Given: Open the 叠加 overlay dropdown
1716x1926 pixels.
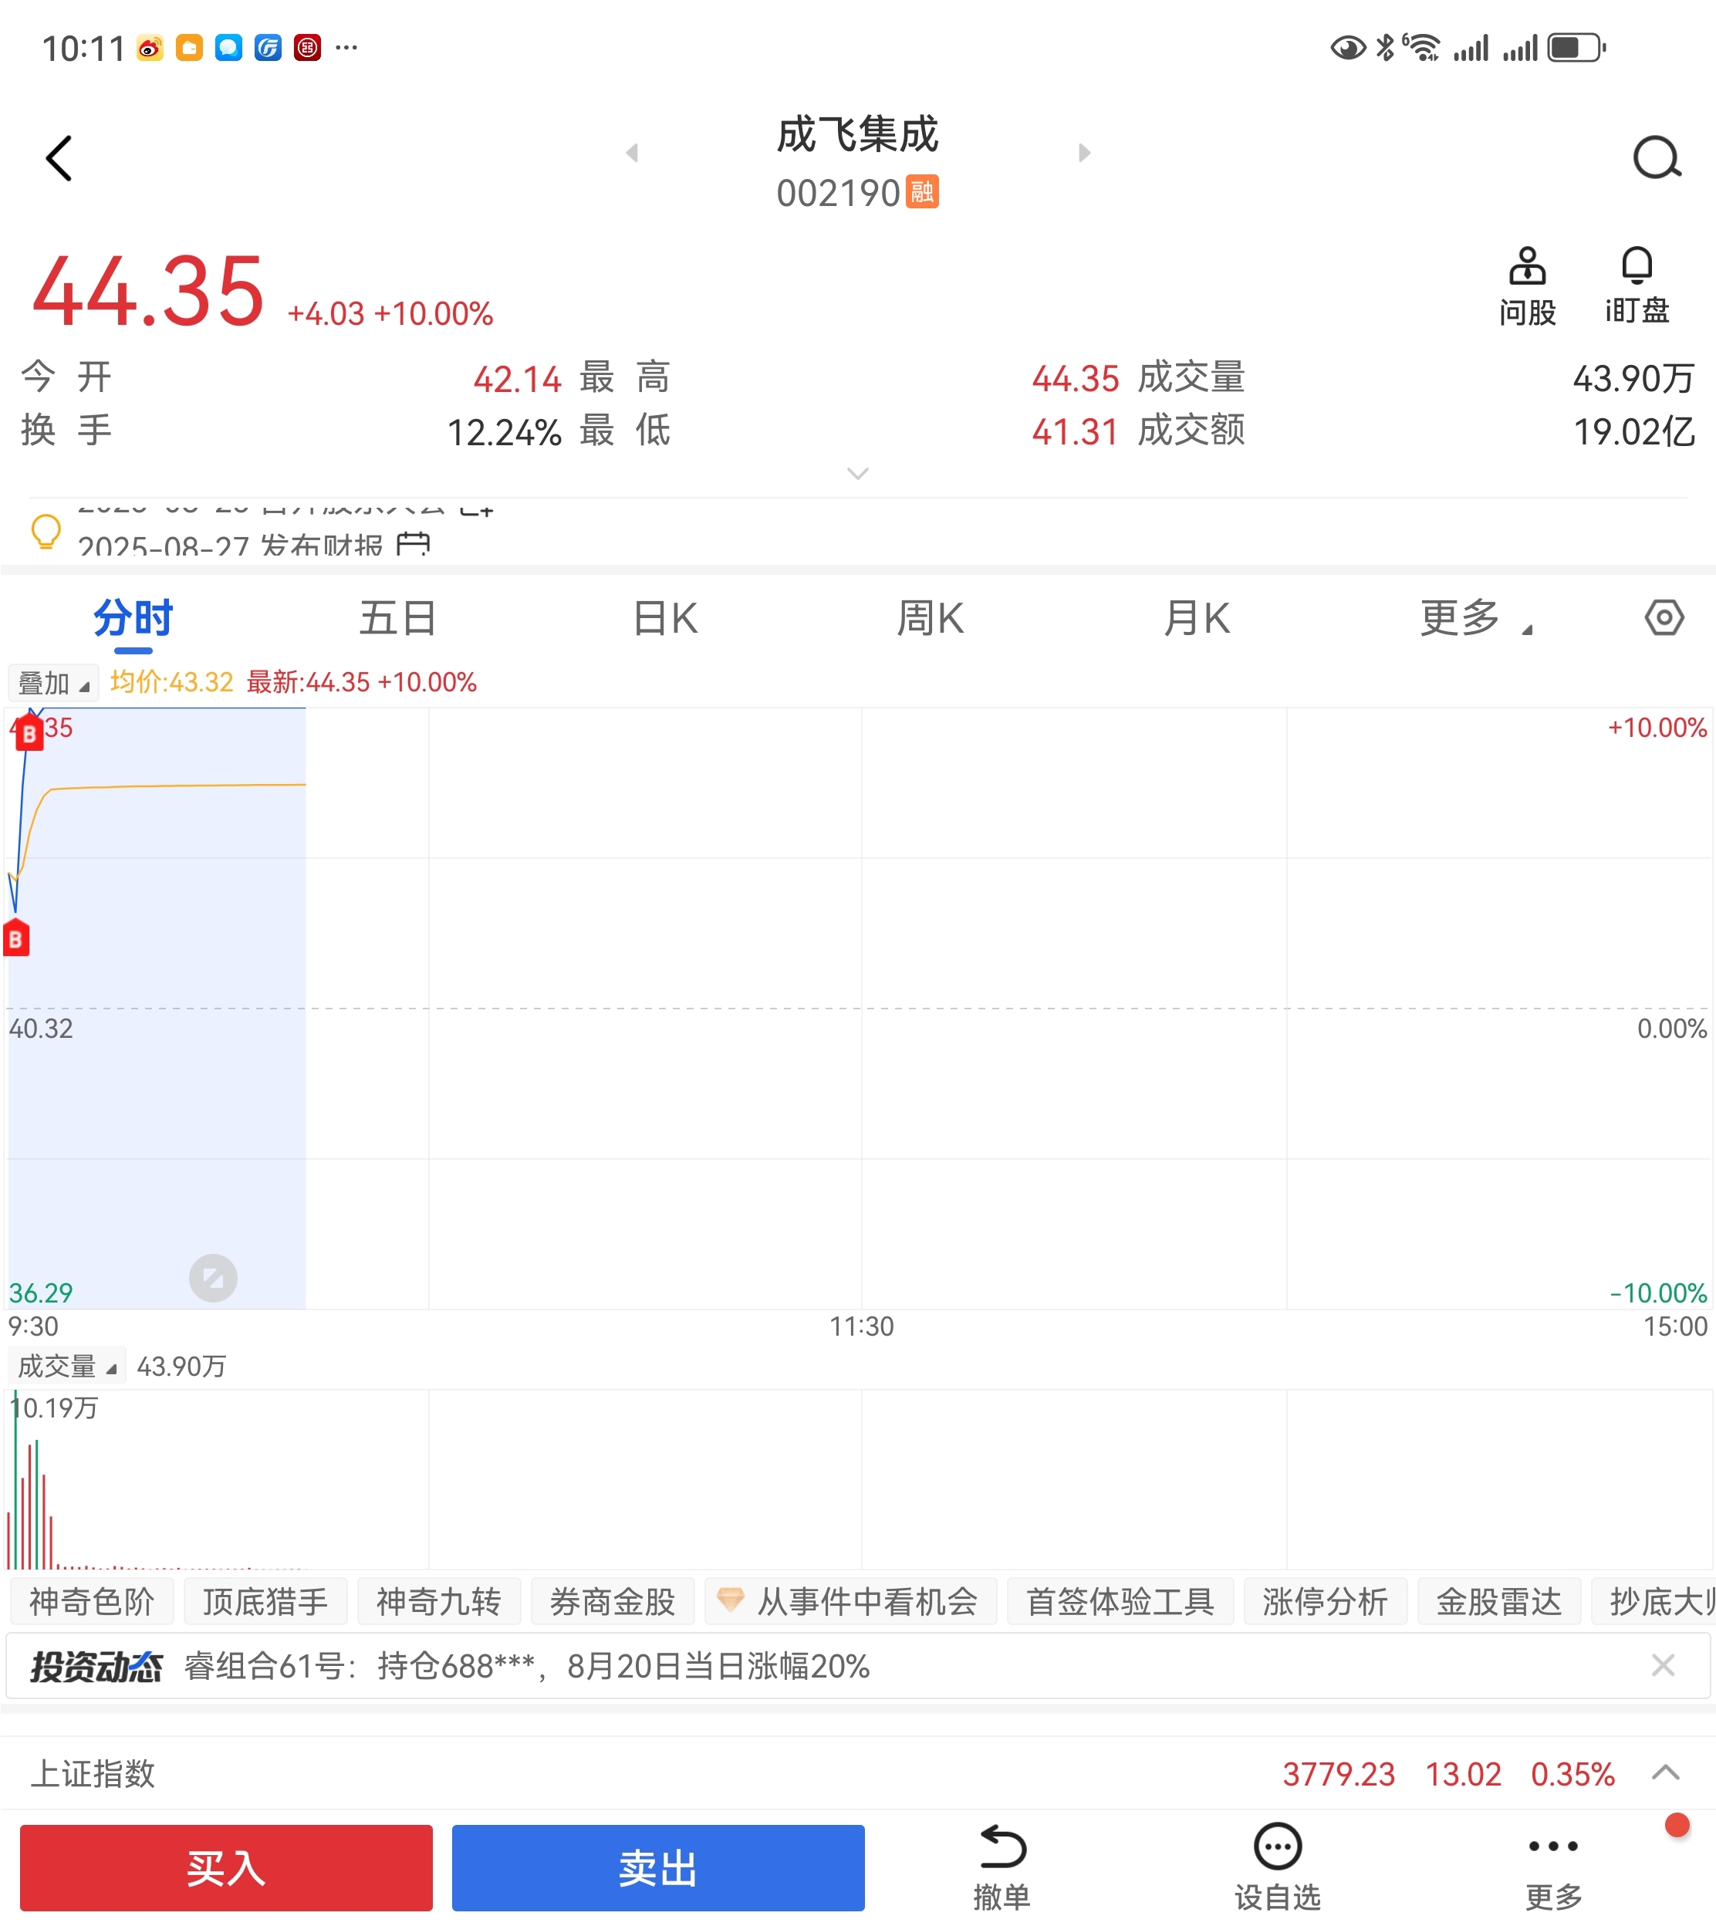Looking at the screenshot, I should (x=54, y=683).
